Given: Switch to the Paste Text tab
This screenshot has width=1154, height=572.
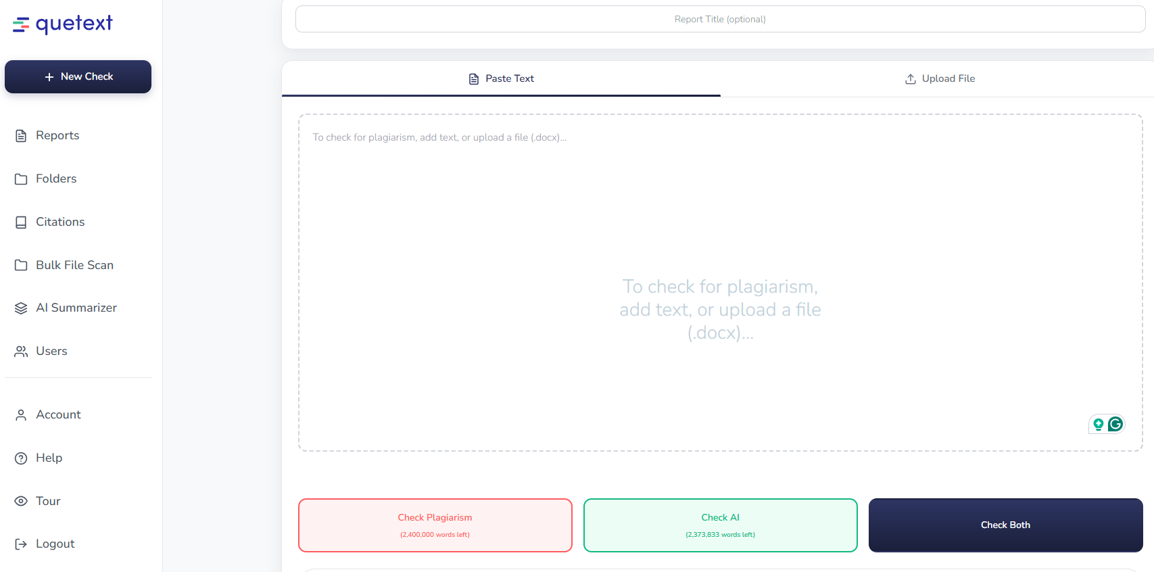Looking at the screenshot, I should (x=501, y=78).
